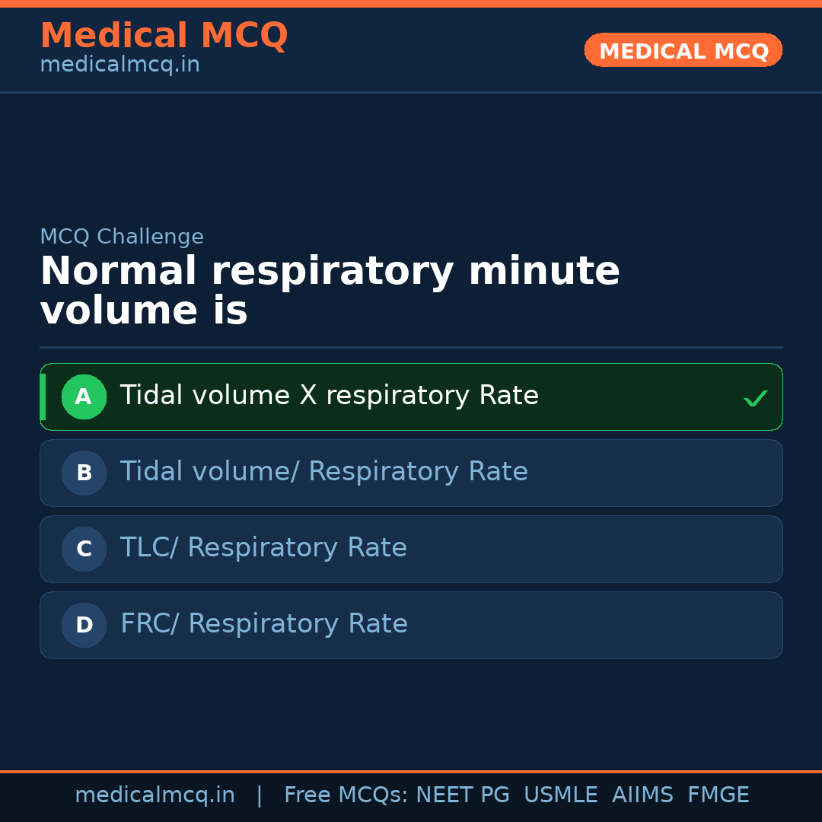Click 'Free MCQs:' text in the footer
The width and height of the screenshot is (822, 822).
(x=346, y=795)
